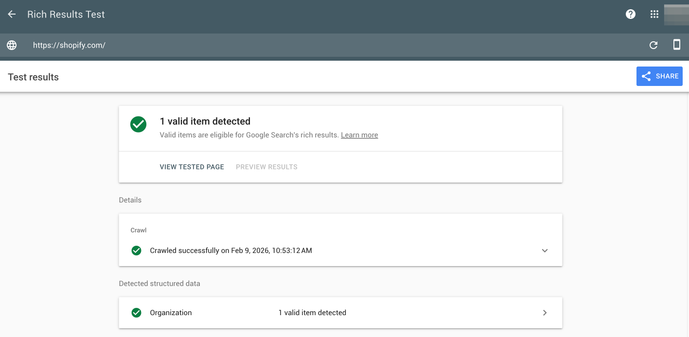This screenshot has height=337, width=689.
Task: Click the Rich Results Test title
Action: (x=66, y=15)
